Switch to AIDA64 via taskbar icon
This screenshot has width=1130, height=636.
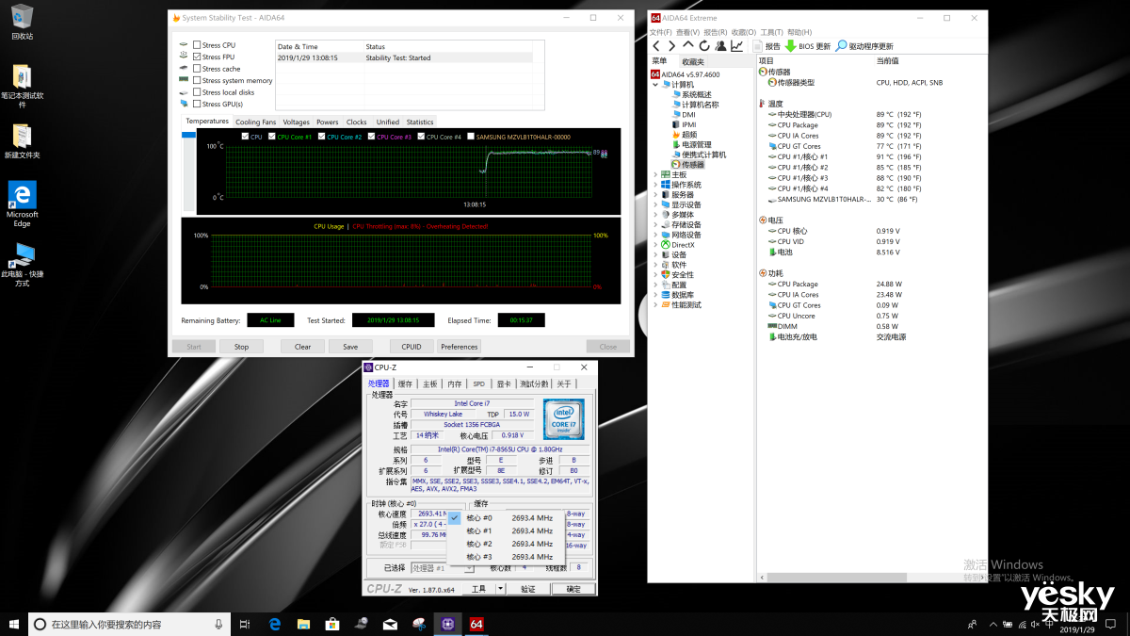click(x=476, y=624)
